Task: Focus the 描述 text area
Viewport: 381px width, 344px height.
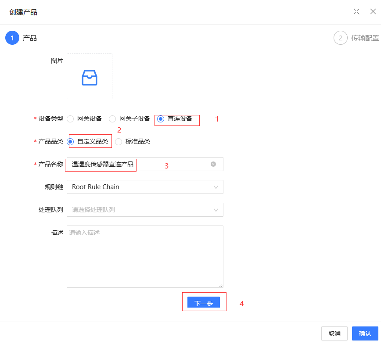Action: [145, 257]
